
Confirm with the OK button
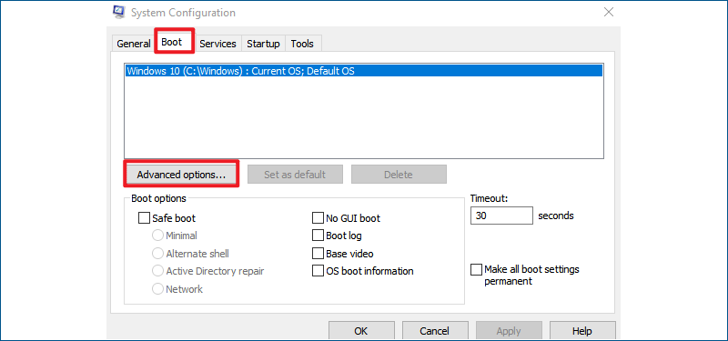(360, 331)
